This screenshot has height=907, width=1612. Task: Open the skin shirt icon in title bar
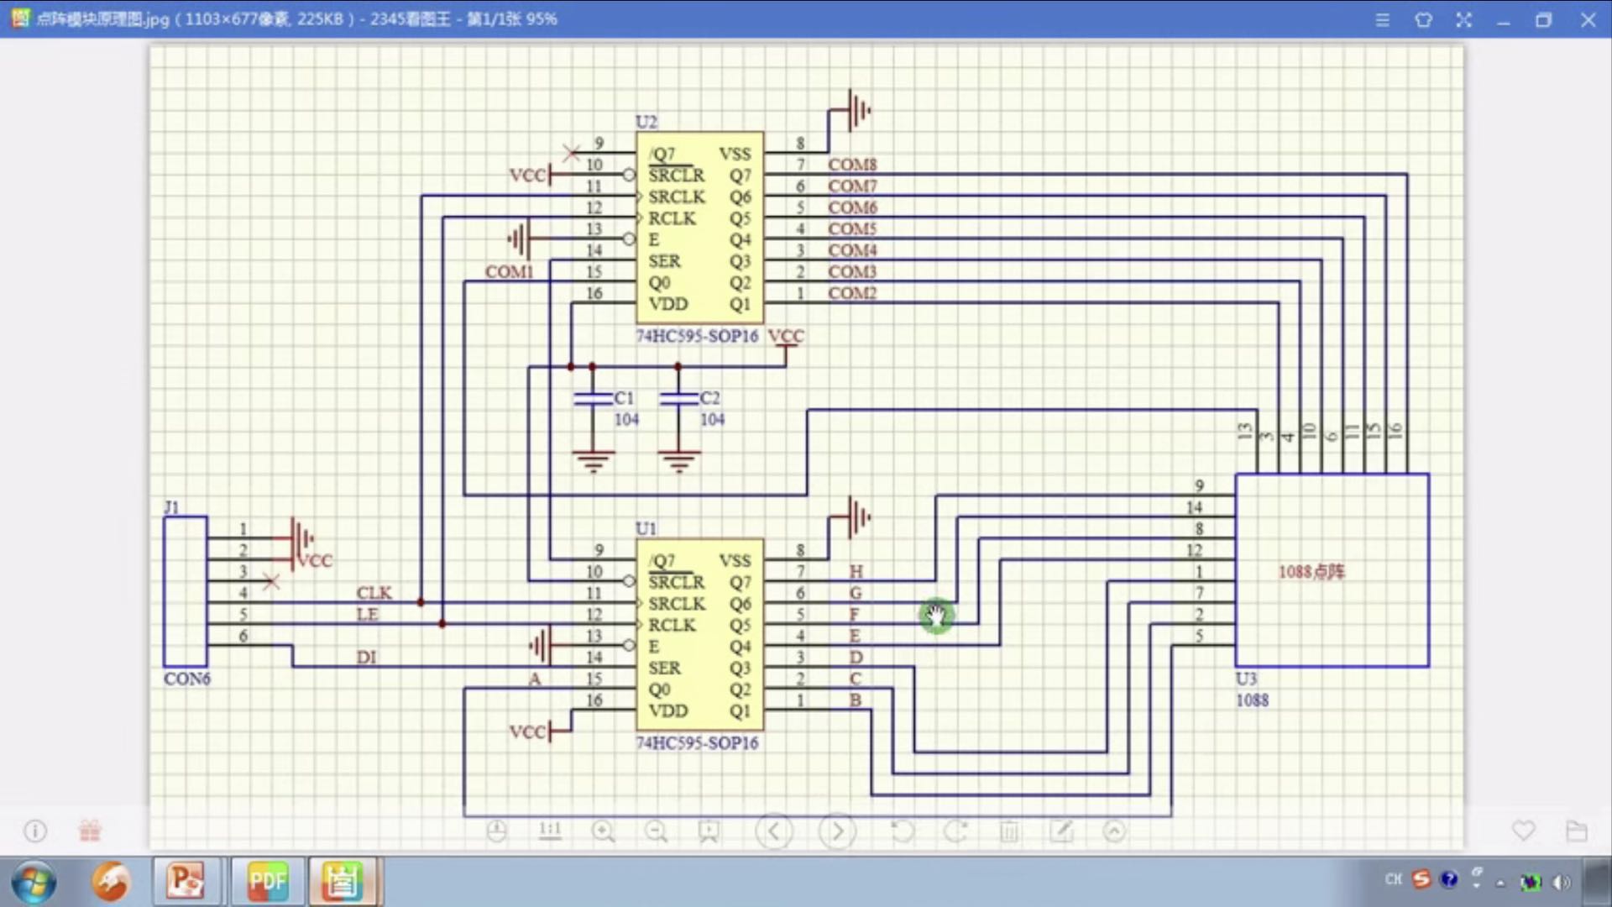click(x=1423, y=19)
